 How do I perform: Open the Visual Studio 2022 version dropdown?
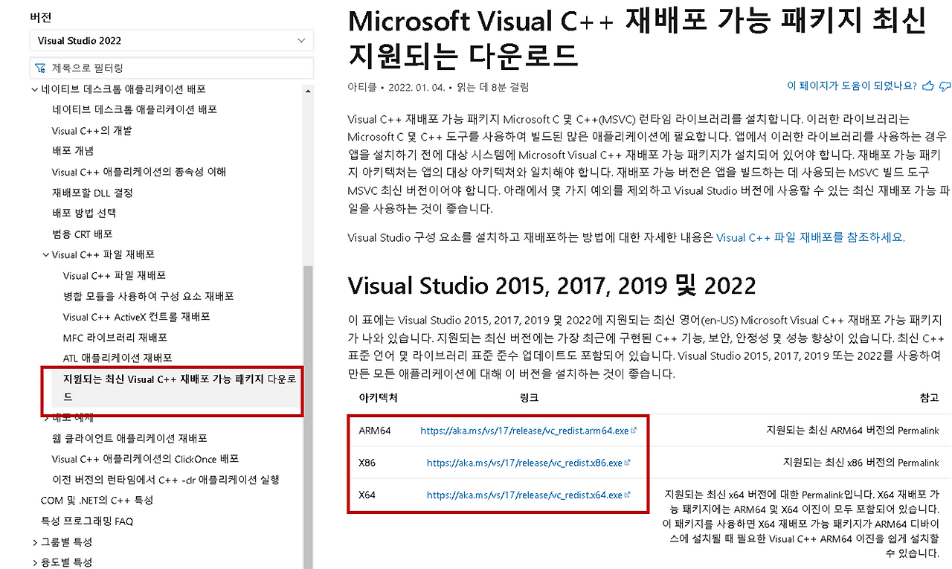[x=171, y=40]
